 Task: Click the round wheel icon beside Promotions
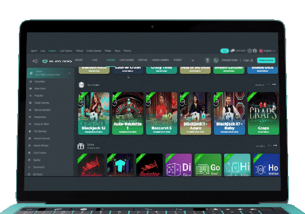[x=216, y=60]
